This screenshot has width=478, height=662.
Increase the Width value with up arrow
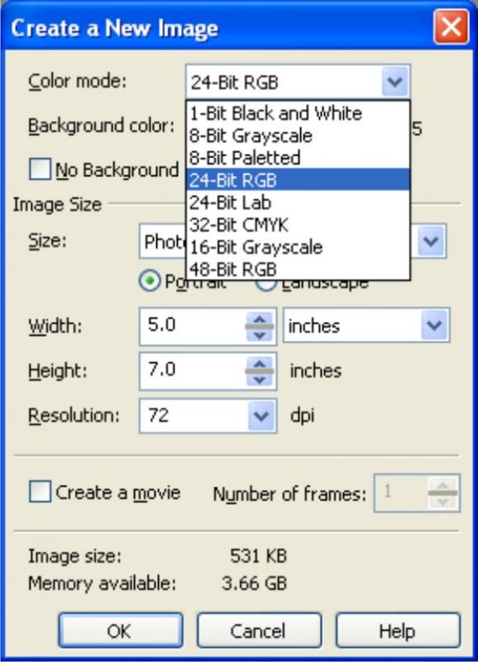coord(259,319)
